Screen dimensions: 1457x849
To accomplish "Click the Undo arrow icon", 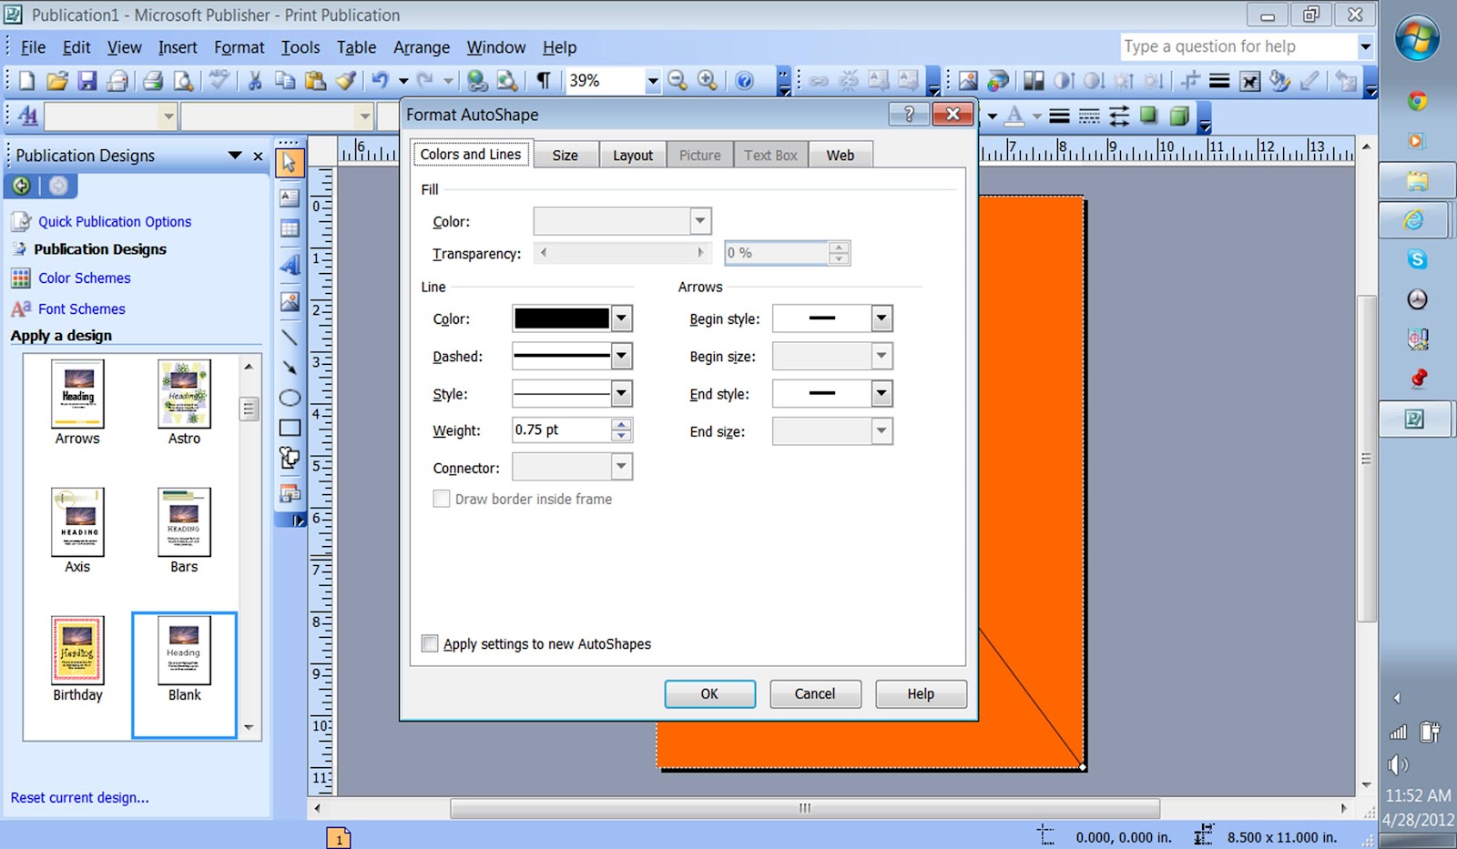I will 380,81.
